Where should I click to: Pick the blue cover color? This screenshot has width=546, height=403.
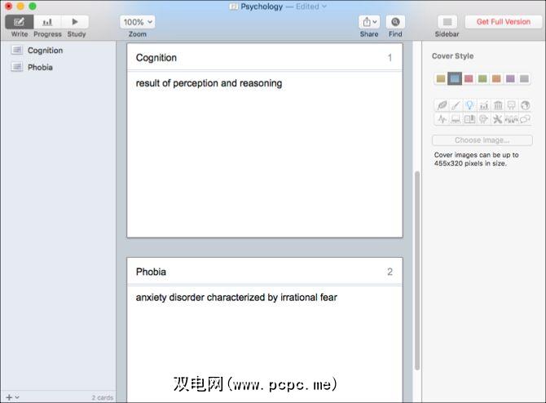(455, 78)
